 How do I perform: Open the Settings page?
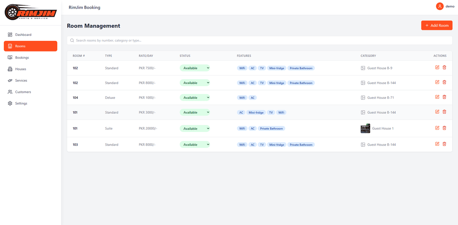(x=21, y=103)
